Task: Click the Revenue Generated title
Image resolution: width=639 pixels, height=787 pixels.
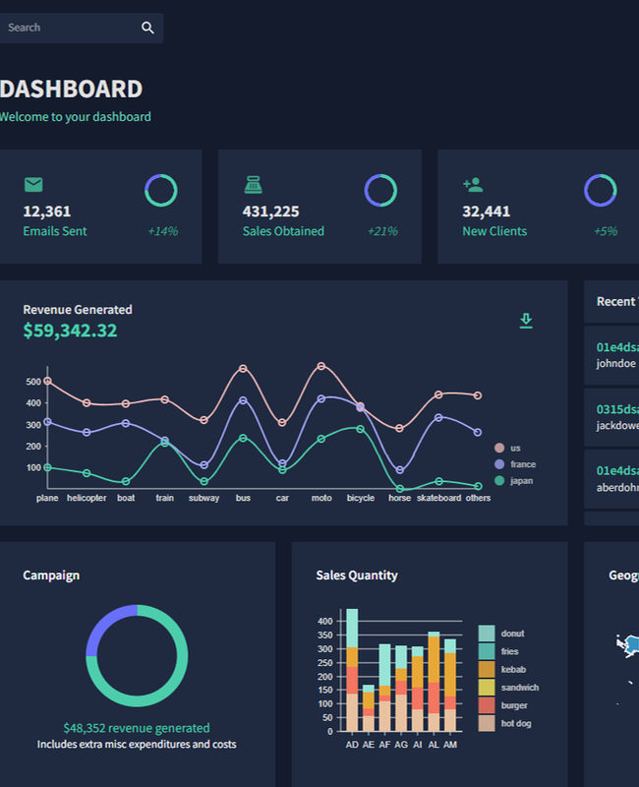Action: [x=78, y=310]
